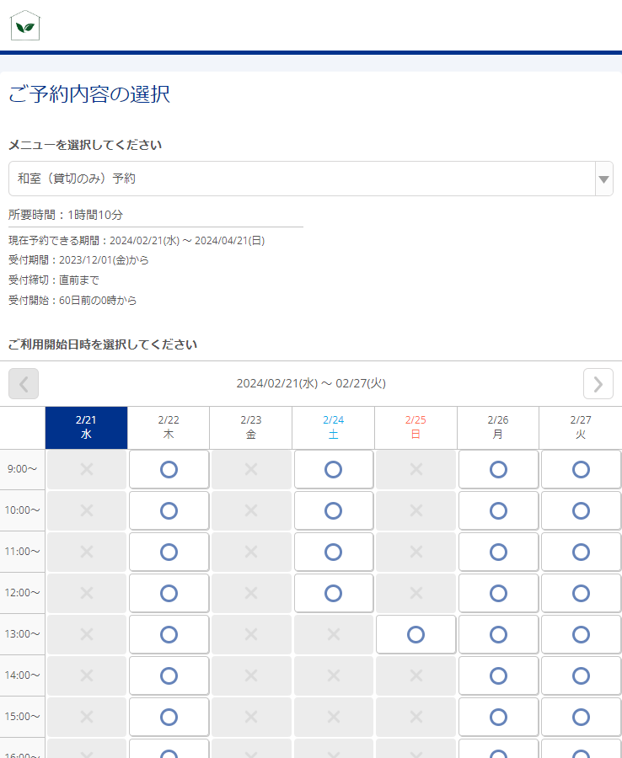The height and width of the screenshot is (758, 622).
Task: Go to previous week with left chevron
Action: click(24, 384)
